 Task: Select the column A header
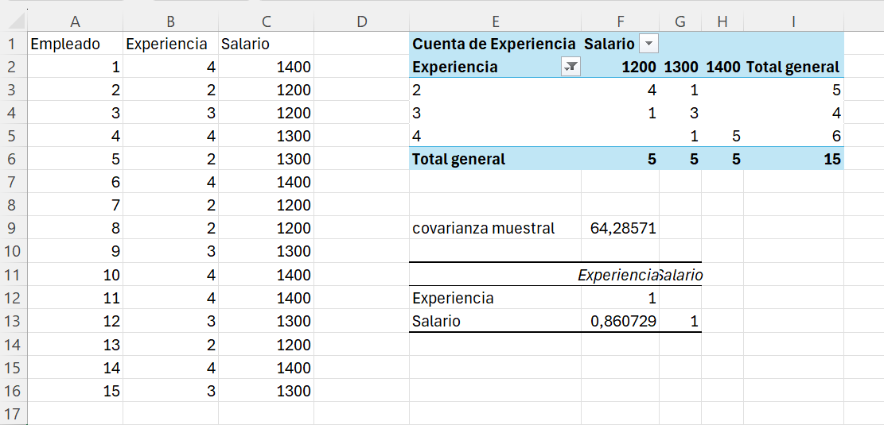click(x=75, y=21)
